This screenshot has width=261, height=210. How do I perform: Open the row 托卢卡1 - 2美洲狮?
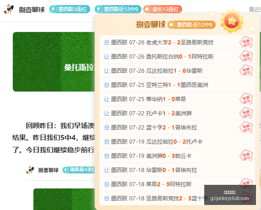[x=177, y=113]
